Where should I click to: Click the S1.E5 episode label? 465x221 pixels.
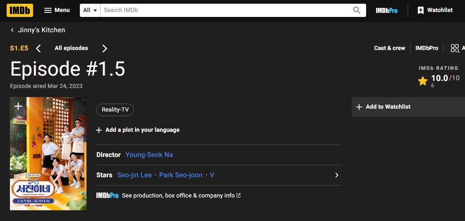click(19, 48)
